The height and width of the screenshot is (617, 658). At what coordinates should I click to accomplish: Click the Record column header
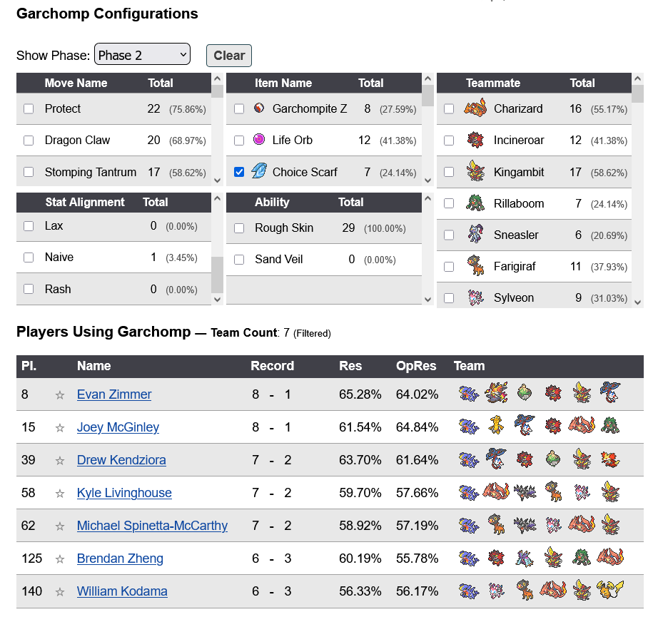tap(273, 366)
